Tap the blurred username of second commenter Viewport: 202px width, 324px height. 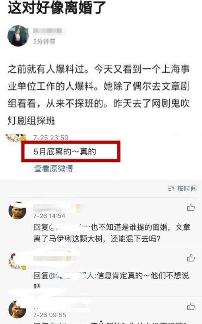pyautogui.click(x=54, y=258)
